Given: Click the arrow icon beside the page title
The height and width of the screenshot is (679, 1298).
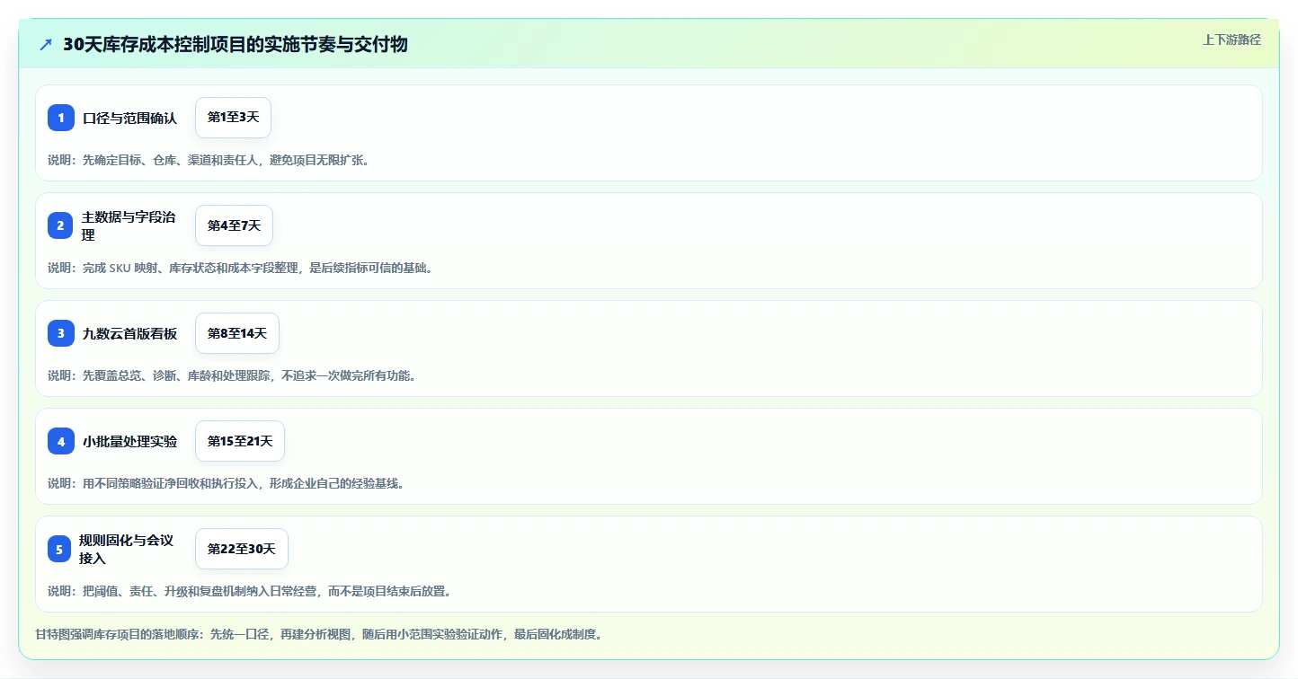Looking at the screenshot, I should [x=46, y=45].
